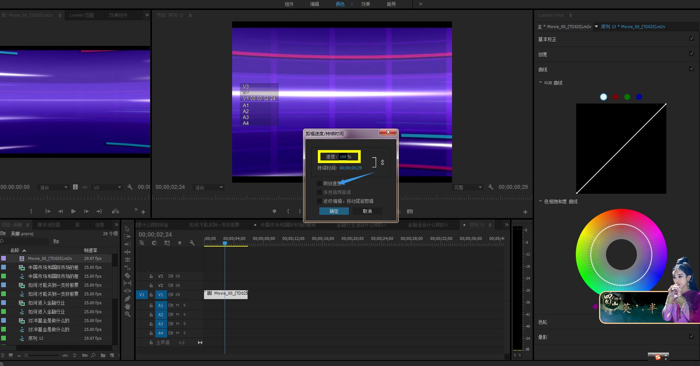700x366 pixels.
Task: Click the export frame camera icon
Action: [410, 211]
